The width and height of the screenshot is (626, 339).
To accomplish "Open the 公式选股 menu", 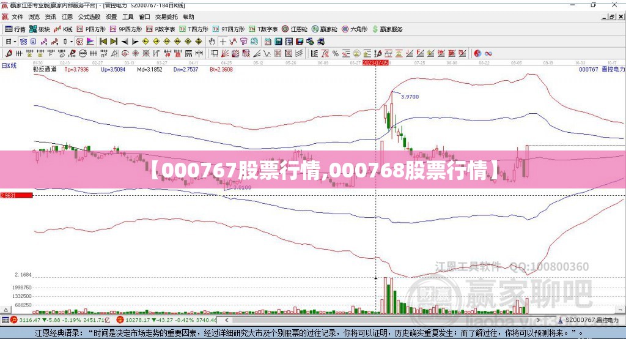I will [89, 17].
